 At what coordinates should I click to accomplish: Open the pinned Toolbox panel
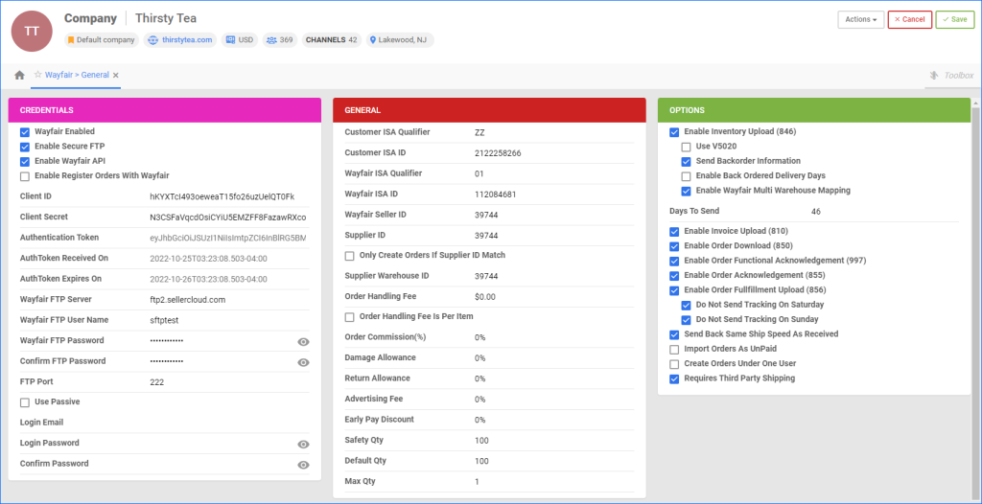950,76
